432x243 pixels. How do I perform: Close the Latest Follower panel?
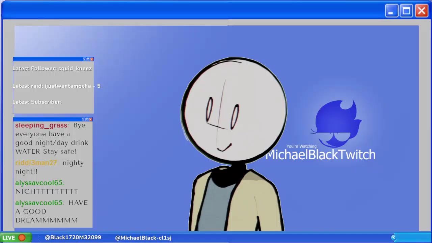point(91,59)
